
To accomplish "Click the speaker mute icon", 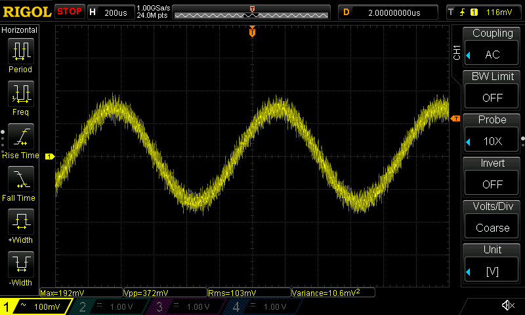I will point(507,305).
